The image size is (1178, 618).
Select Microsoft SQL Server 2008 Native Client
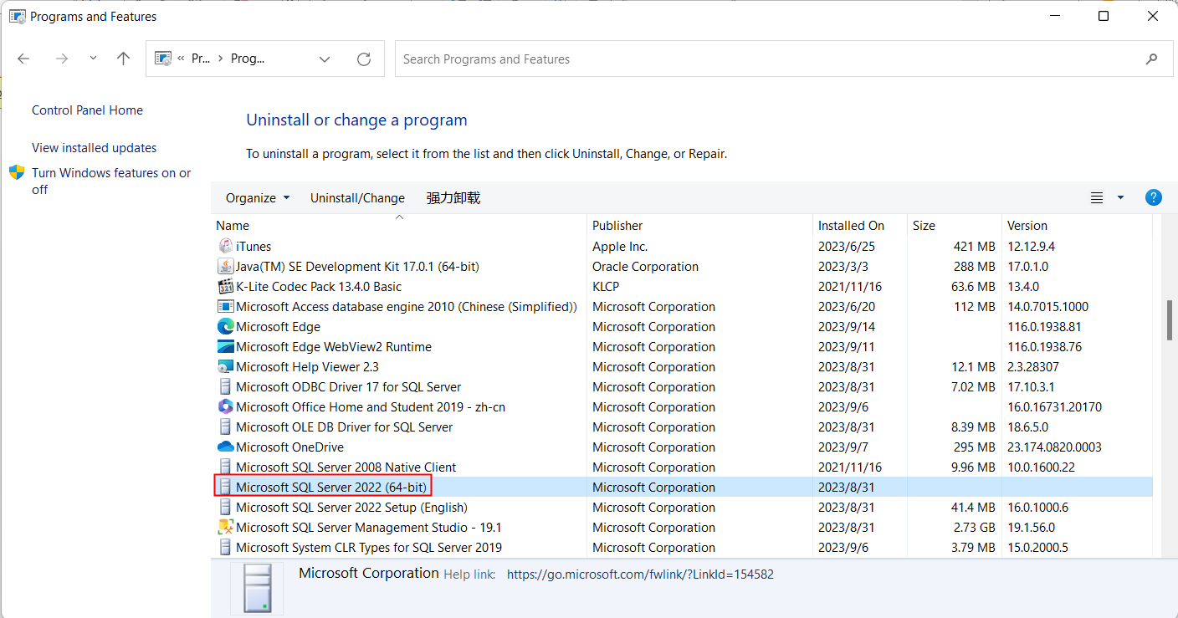coord(346,467)
